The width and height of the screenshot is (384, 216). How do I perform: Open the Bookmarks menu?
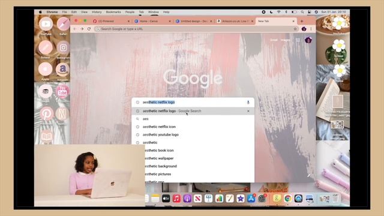click(x=113, y=12)
